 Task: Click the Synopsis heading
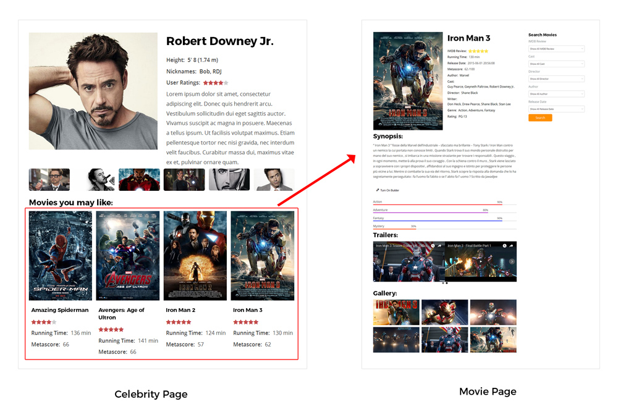click(x=388, y=137)
